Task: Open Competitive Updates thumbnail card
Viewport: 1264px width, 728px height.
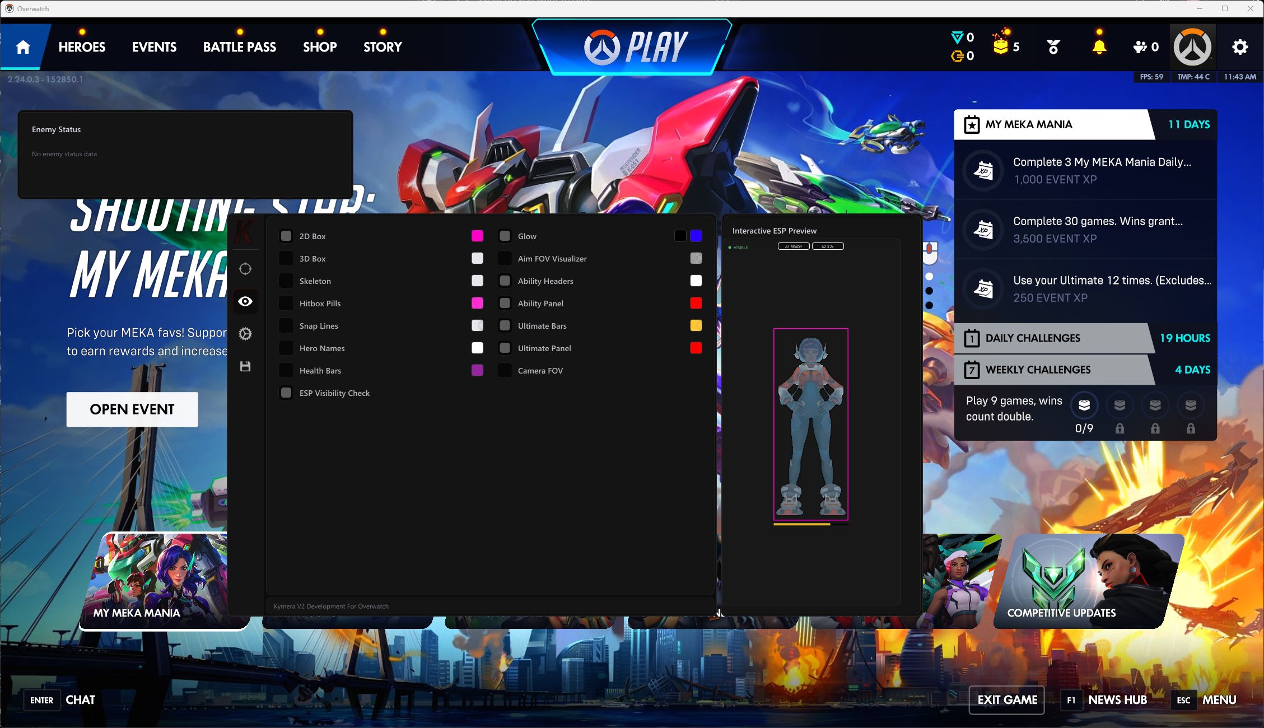Action: click(1089, 581)
